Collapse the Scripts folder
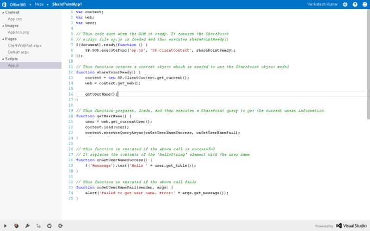Image resolution: width=370 pixels, height=231 pixels. (3, 59)
